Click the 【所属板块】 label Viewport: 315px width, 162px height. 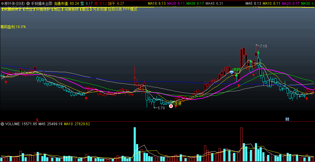tap(11, 9)
